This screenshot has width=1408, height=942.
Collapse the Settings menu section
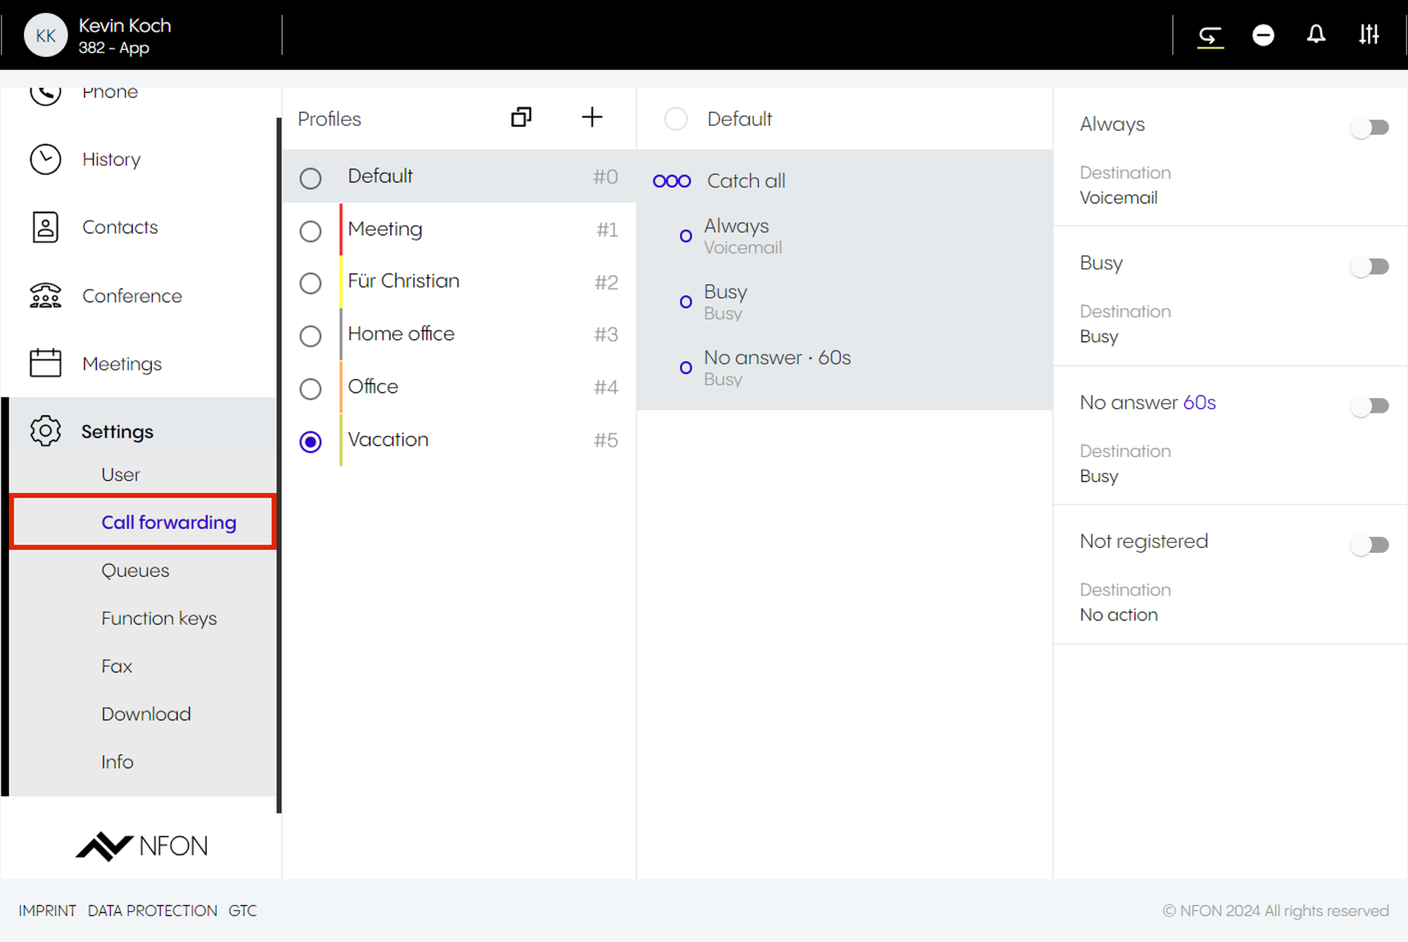coord(117,431)
